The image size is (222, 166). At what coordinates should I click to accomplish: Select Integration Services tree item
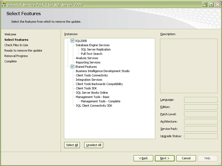tap(89, 80)
